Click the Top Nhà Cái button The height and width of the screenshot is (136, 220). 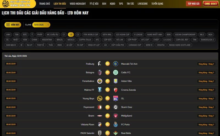click(193, 4)
